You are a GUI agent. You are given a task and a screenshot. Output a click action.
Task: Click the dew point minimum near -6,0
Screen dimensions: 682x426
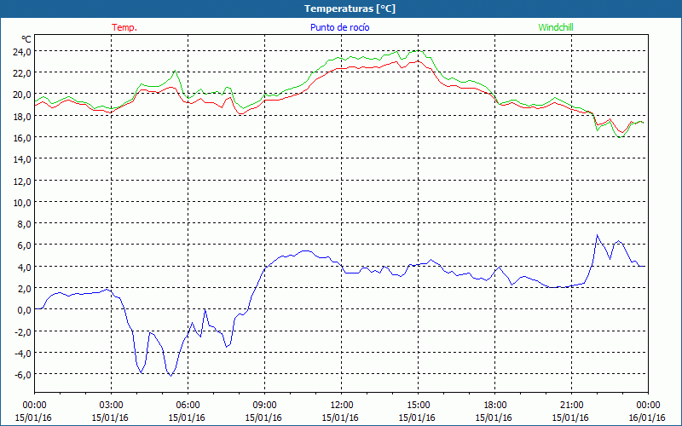point(171,376)
